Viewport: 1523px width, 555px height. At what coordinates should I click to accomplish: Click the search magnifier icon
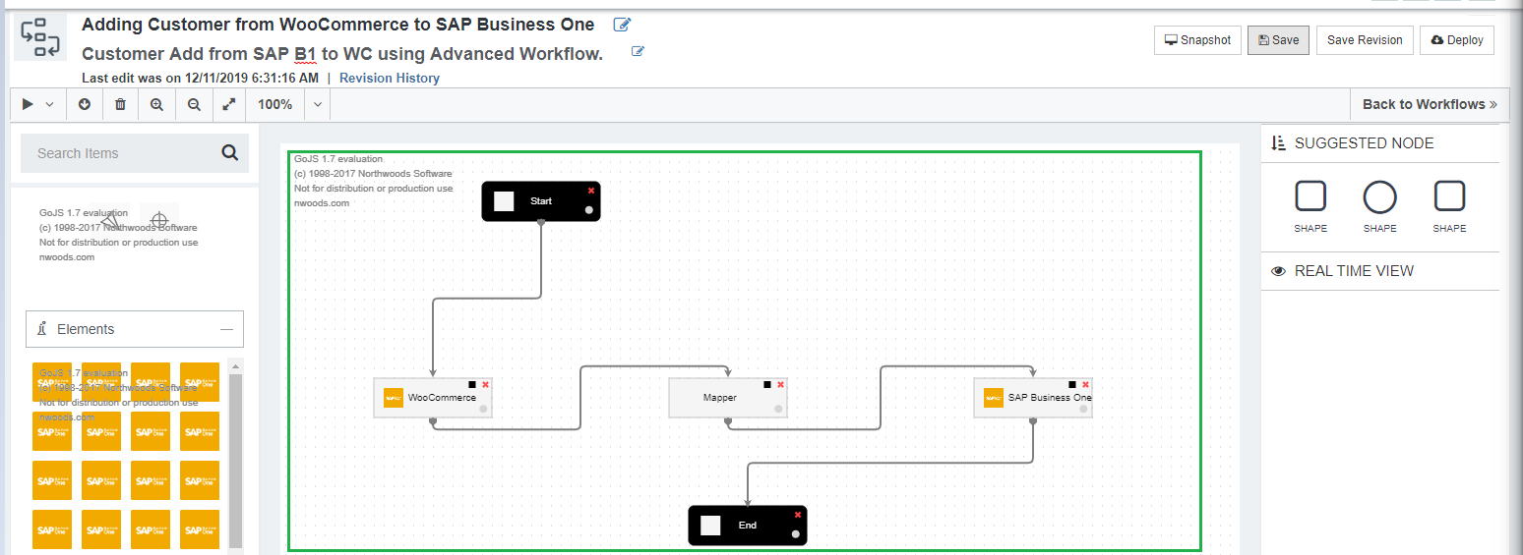[230, 152]
